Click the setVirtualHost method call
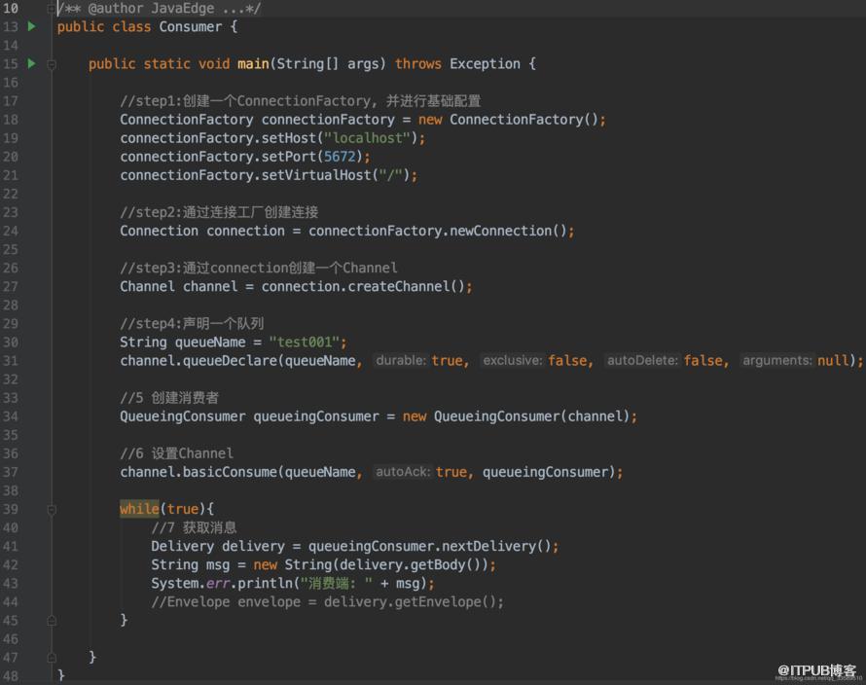This screenshot has height=685, width=866. pos(316,175)
